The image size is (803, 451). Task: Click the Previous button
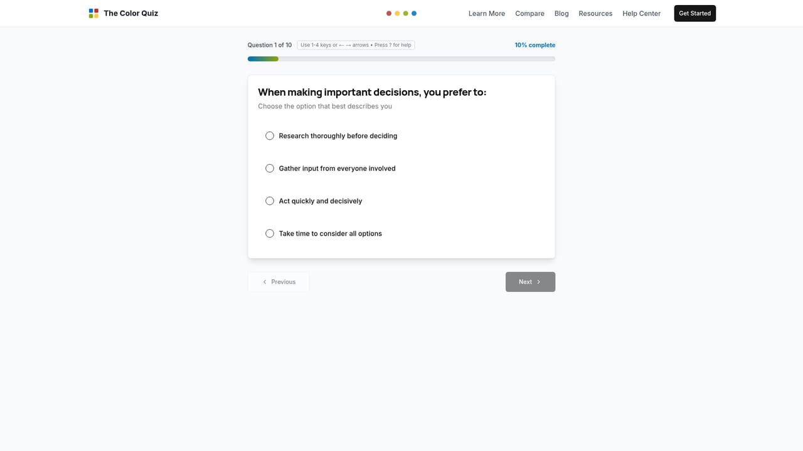[x=279, y=282]
